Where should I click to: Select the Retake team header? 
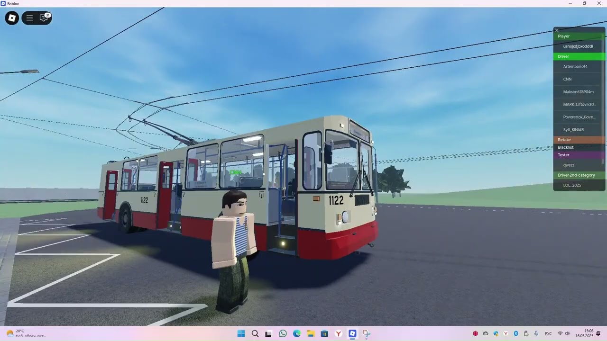(579, 140)
